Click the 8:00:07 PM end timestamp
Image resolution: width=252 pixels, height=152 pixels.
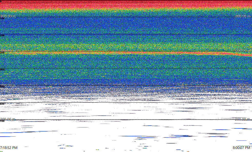tap(241, 148)
